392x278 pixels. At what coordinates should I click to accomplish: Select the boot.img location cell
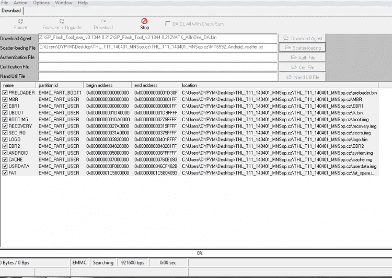tap(275, 120)
